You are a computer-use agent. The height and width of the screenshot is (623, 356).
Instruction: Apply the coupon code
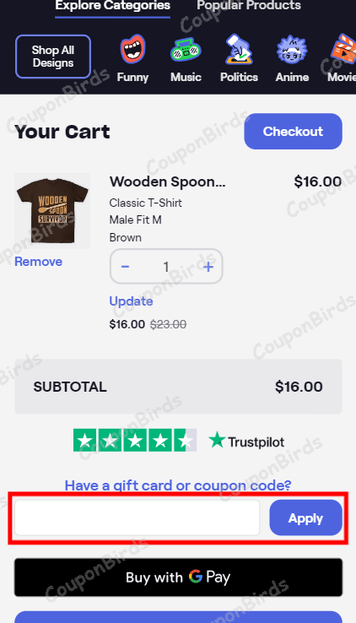305,517
